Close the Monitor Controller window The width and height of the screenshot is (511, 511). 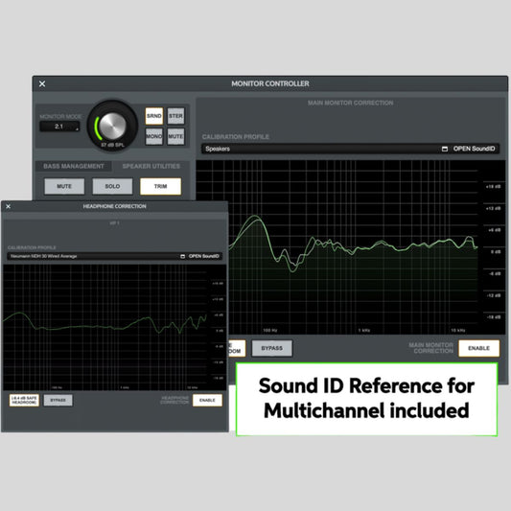pos(42,83)
